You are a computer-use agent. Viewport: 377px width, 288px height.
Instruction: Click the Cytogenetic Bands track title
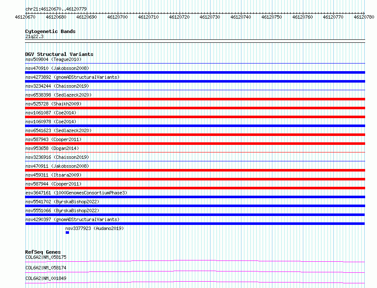click(50, 31)
